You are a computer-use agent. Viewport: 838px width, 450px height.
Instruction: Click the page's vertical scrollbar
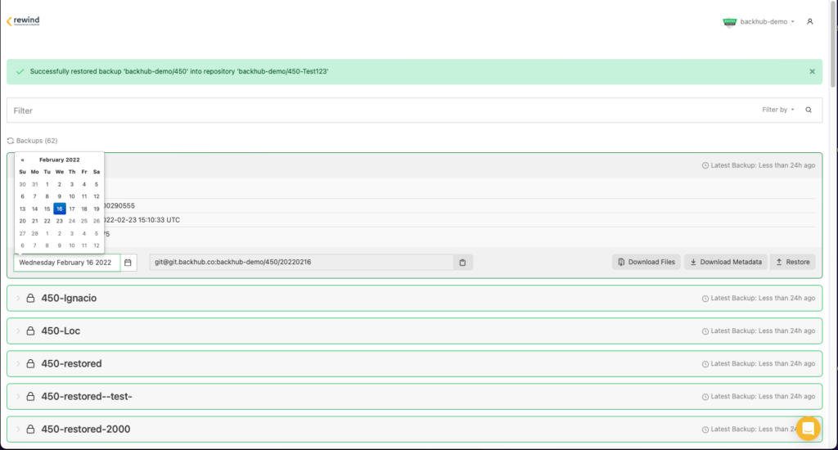833,46
